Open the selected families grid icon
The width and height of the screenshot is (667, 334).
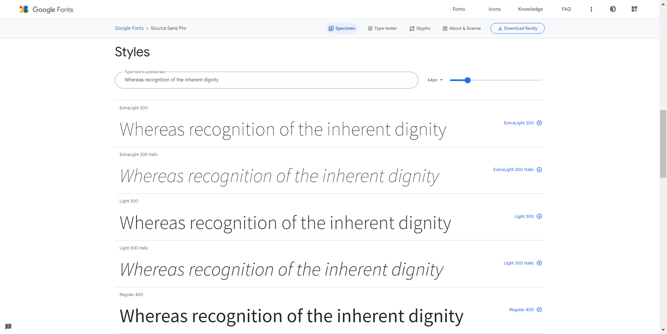point(634,9)
